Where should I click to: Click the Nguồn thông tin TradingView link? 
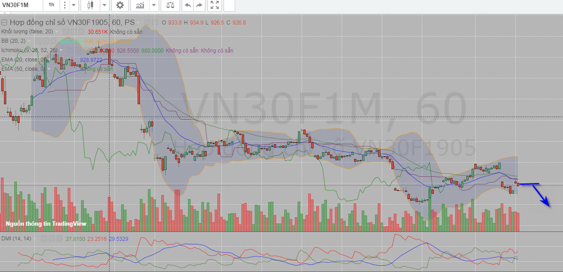click(46, 224)
